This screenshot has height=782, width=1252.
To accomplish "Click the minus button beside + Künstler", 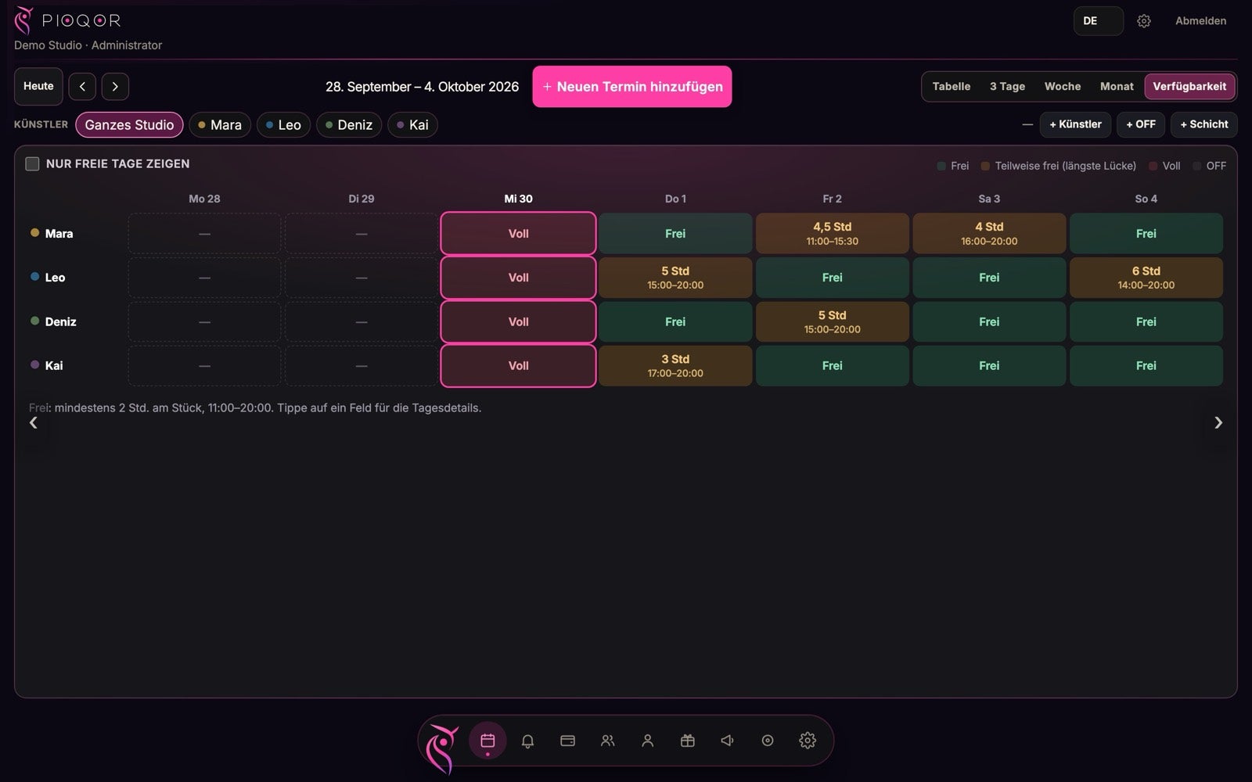I will pos(1027,124).
